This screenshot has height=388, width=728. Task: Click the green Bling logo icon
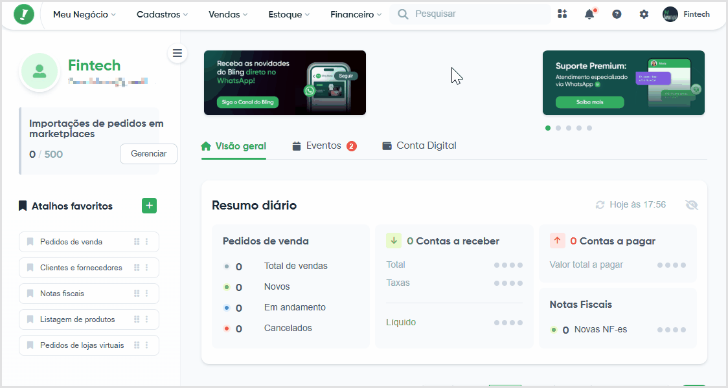(24, 14)
